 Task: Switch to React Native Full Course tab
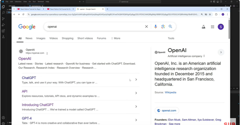[x=60, y=9]
